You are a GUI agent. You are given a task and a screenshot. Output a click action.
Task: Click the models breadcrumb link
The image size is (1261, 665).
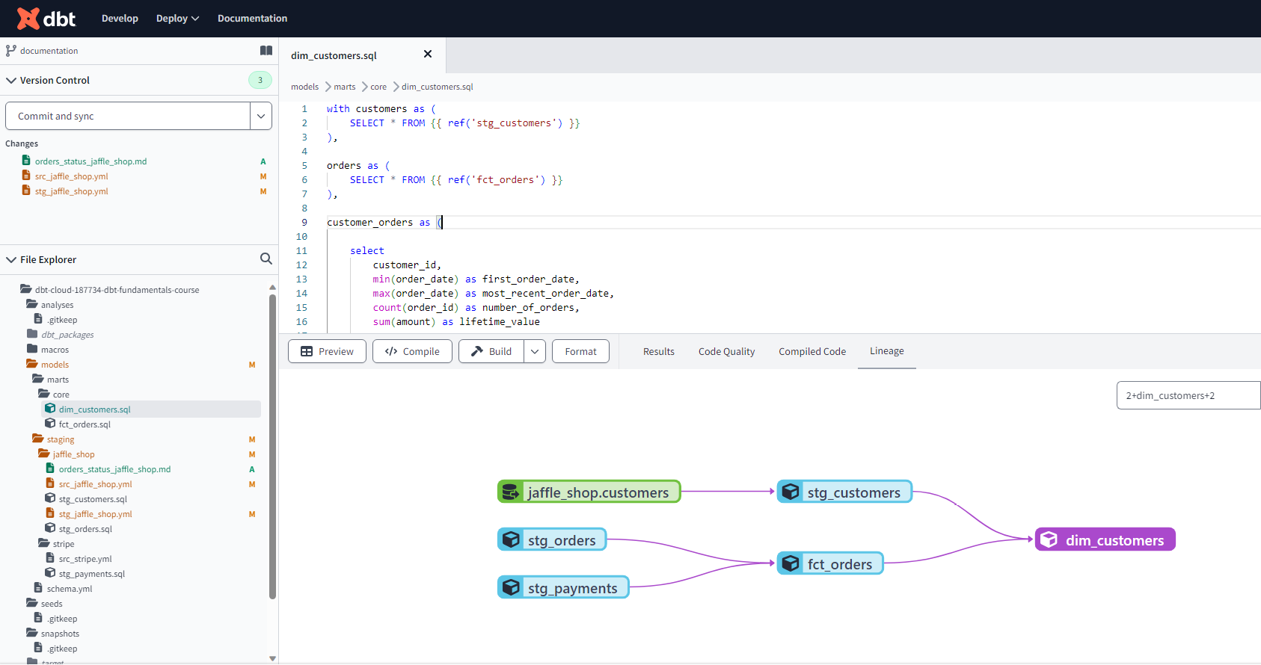(x=304, y=87)
